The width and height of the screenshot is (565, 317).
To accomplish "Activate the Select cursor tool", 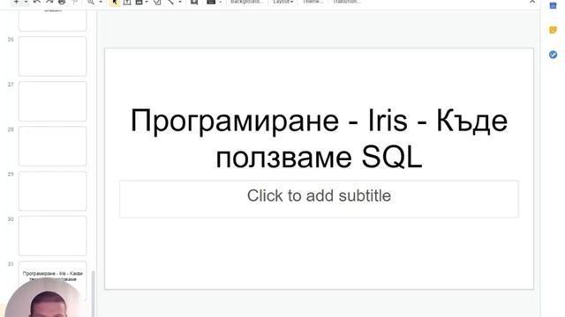I will click(115, 2).
